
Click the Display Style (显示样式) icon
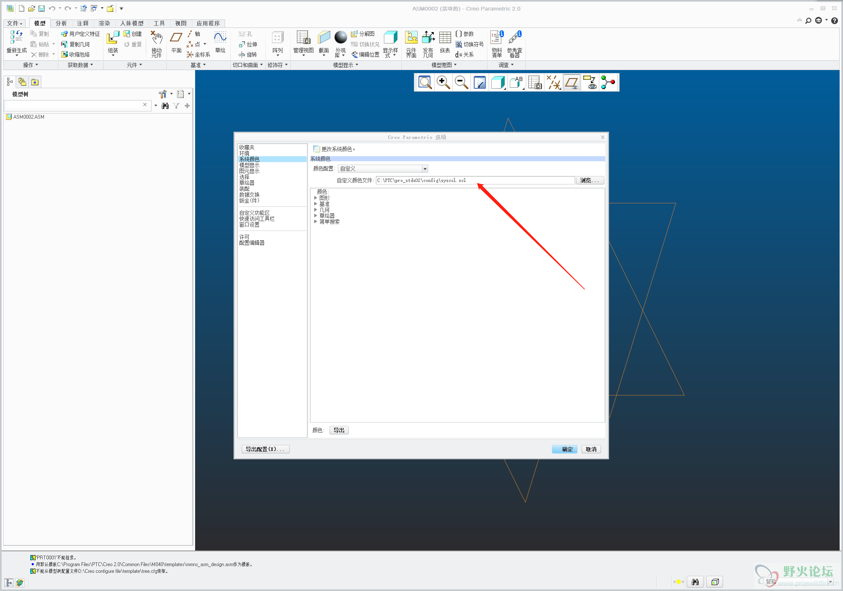click(390, 38)
